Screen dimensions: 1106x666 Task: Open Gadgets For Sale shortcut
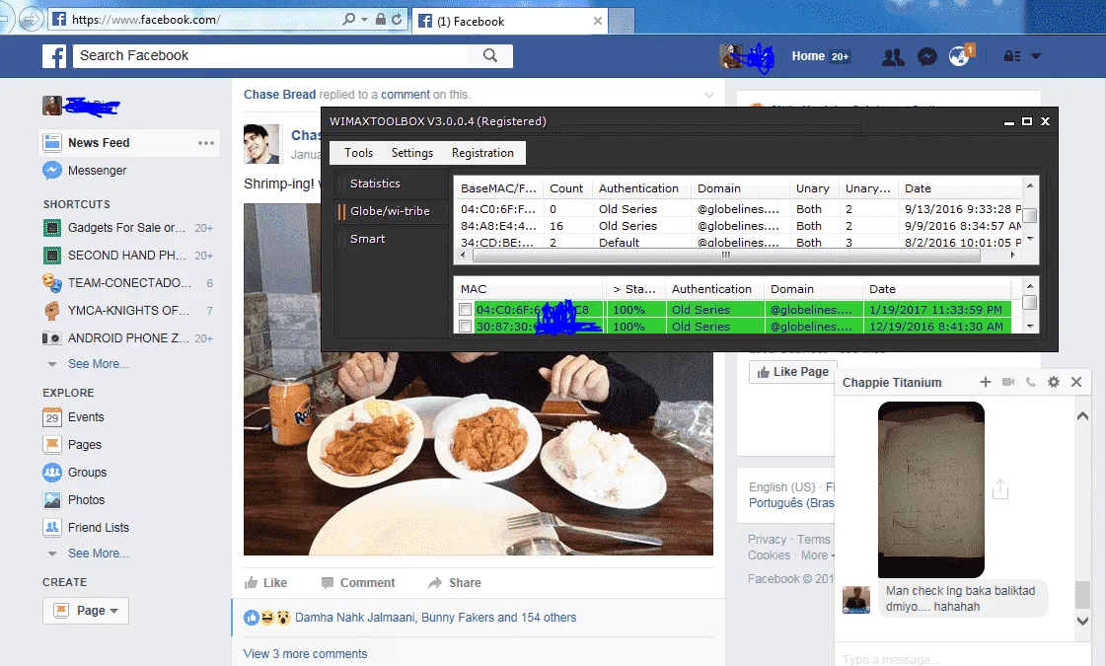pos(127,228)
